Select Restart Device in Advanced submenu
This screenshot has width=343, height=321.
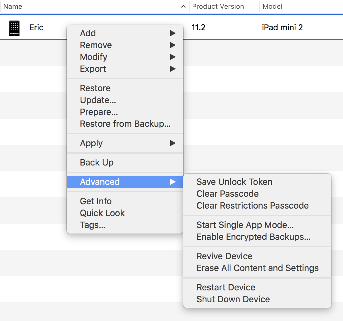(x=257, y=288)
